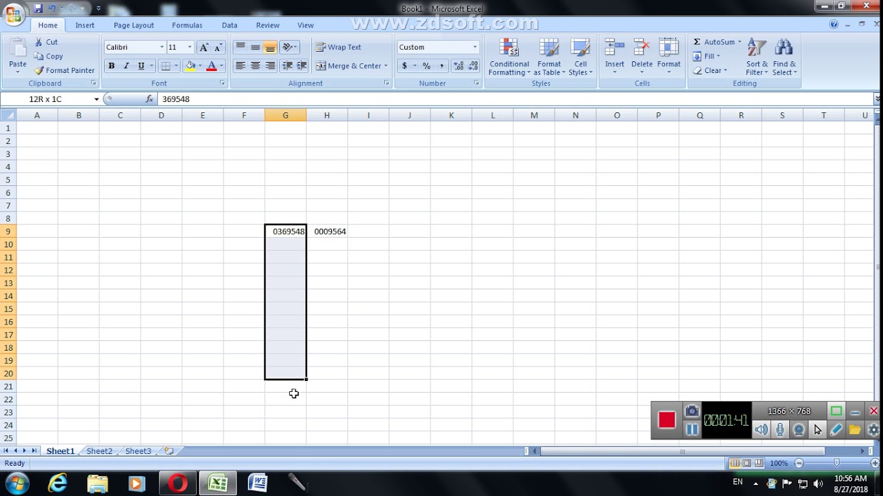Go to the View tab
Screen dimensions: 883x496
[306, 25]
